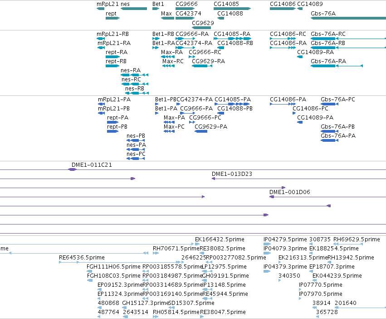Select EST EP11324.3prime label
This screenshot has height=319, width=386.
pos(120,294)
